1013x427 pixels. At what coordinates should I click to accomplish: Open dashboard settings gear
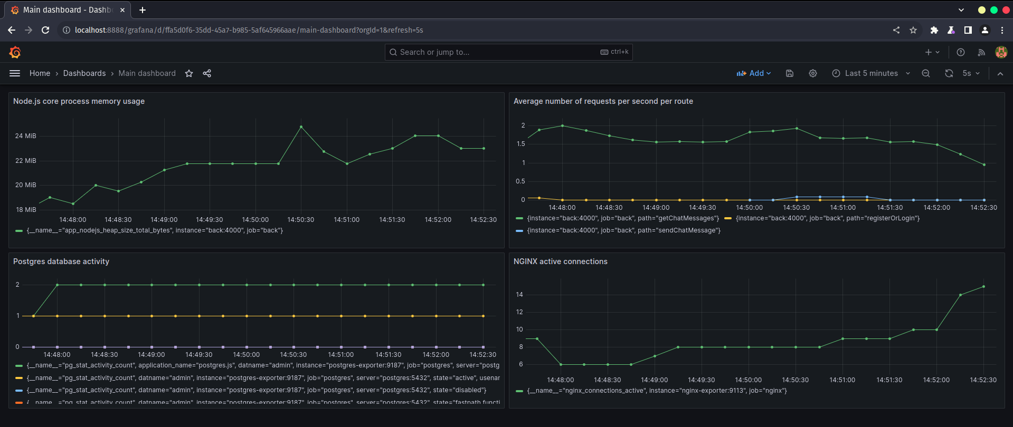tap(813, 73)
